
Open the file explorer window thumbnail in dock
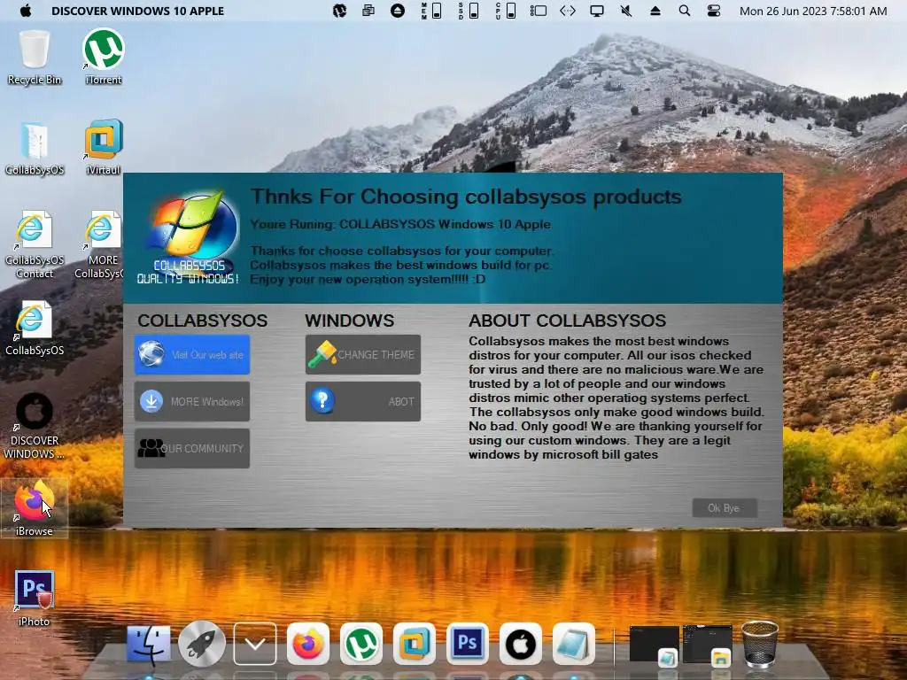click(708, 645)
